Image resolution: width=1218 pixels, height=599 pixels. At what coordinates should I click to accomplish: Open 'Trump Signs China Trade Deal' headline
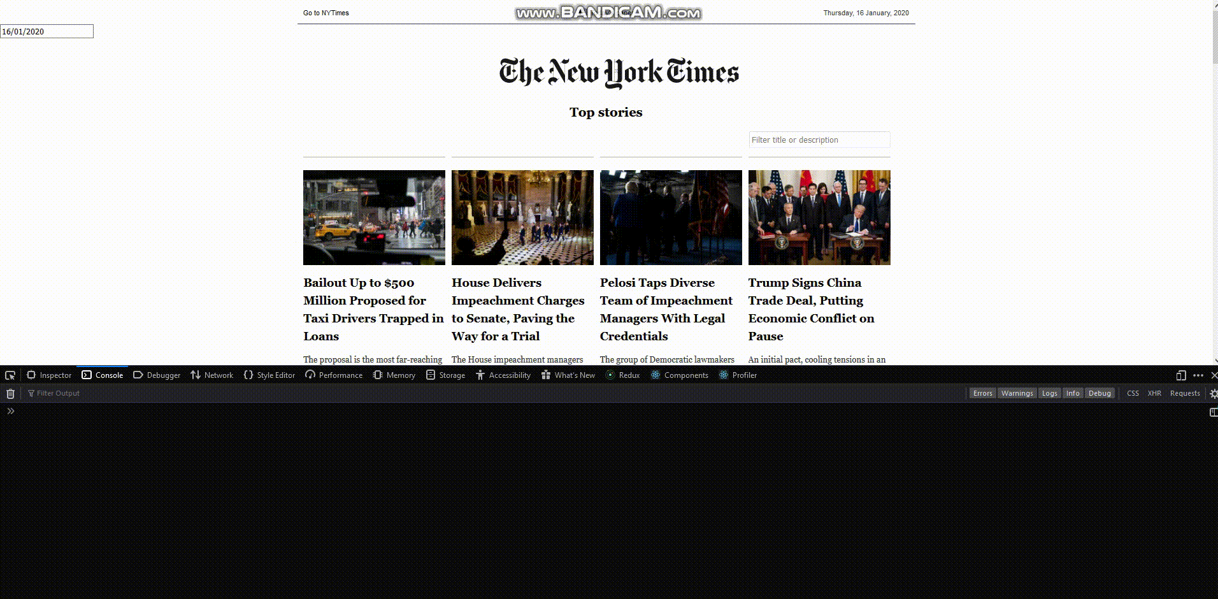coord(812,309)
